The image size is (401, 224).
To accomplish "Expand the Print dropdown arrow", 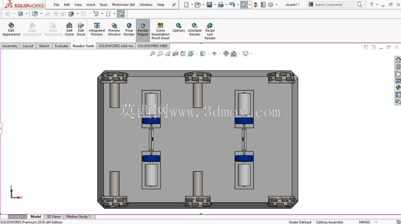I will [x=226, y=5].
